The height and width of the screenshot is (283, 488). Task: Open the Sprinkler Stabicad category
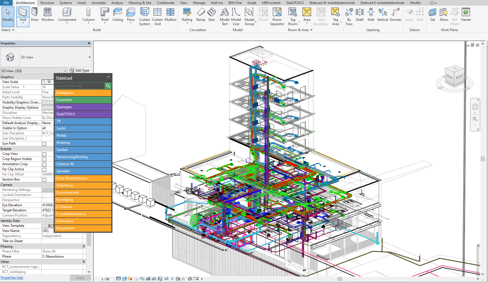click(x=83, y=171)
